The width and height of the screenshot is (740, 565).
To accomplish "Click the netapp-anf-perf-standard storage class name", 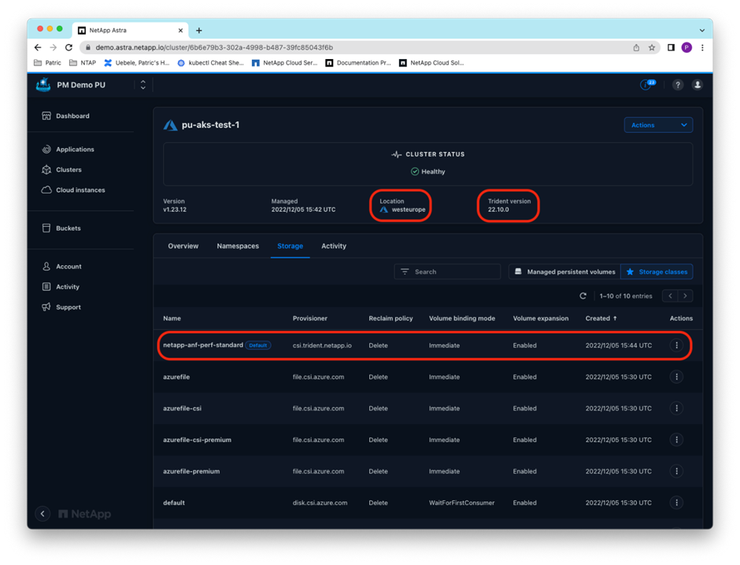I will (203, 345).
